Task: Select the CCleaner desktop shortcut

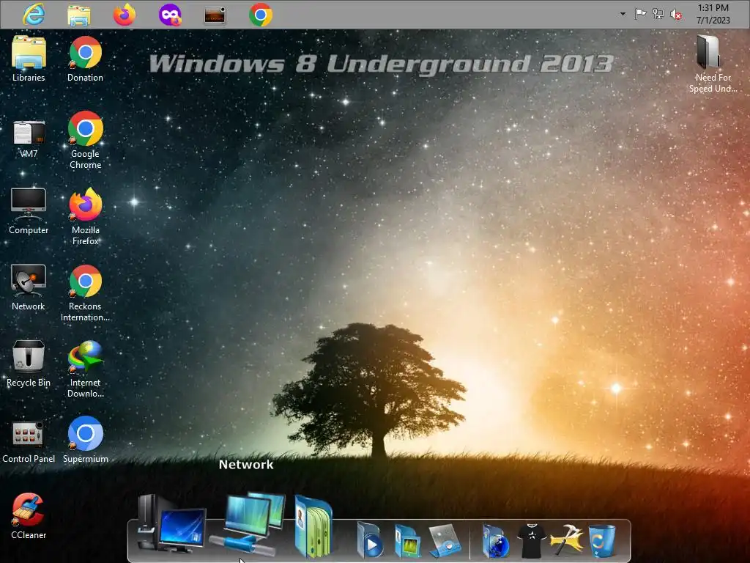Action: click(29, 516)
